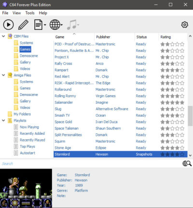This screenshot has width=193, height=208.
Task: Select the Stone Age game row
Action: [x=121, y=148]
